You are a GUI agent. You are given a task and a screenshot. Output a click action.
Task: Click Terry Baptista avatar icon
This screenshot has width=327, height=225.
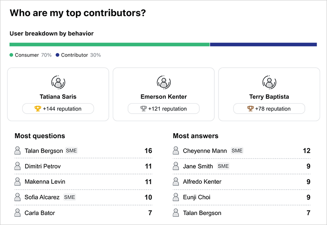tap(269, 82)
